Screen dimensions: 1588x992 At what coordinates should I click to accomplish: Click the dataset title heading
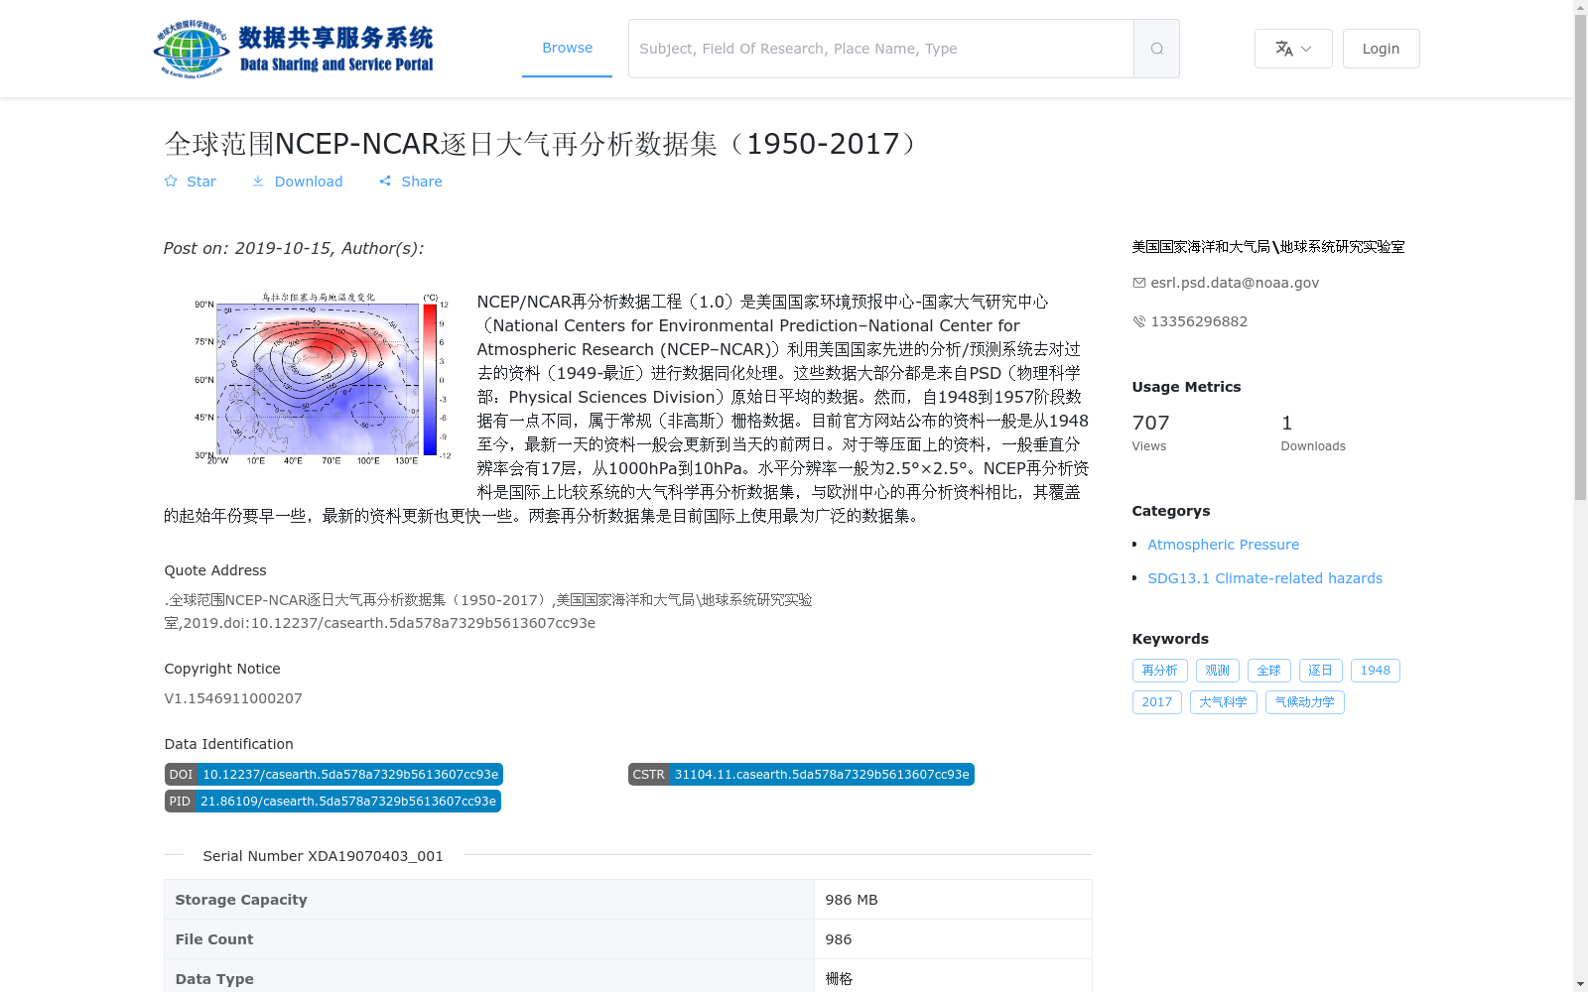pyautogui.click(x=542, y=144)
